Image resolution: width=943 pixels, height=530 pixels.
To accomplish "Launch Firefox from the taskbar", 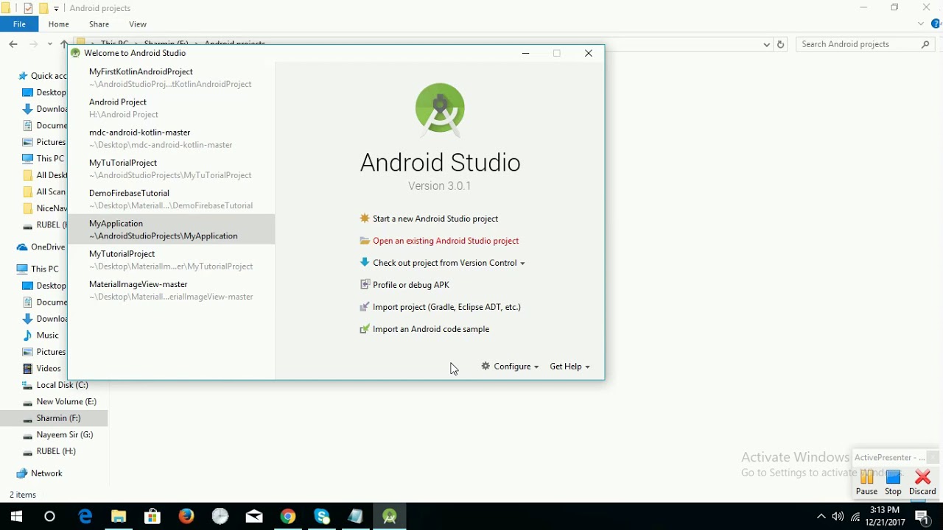I will pos(186,517).
